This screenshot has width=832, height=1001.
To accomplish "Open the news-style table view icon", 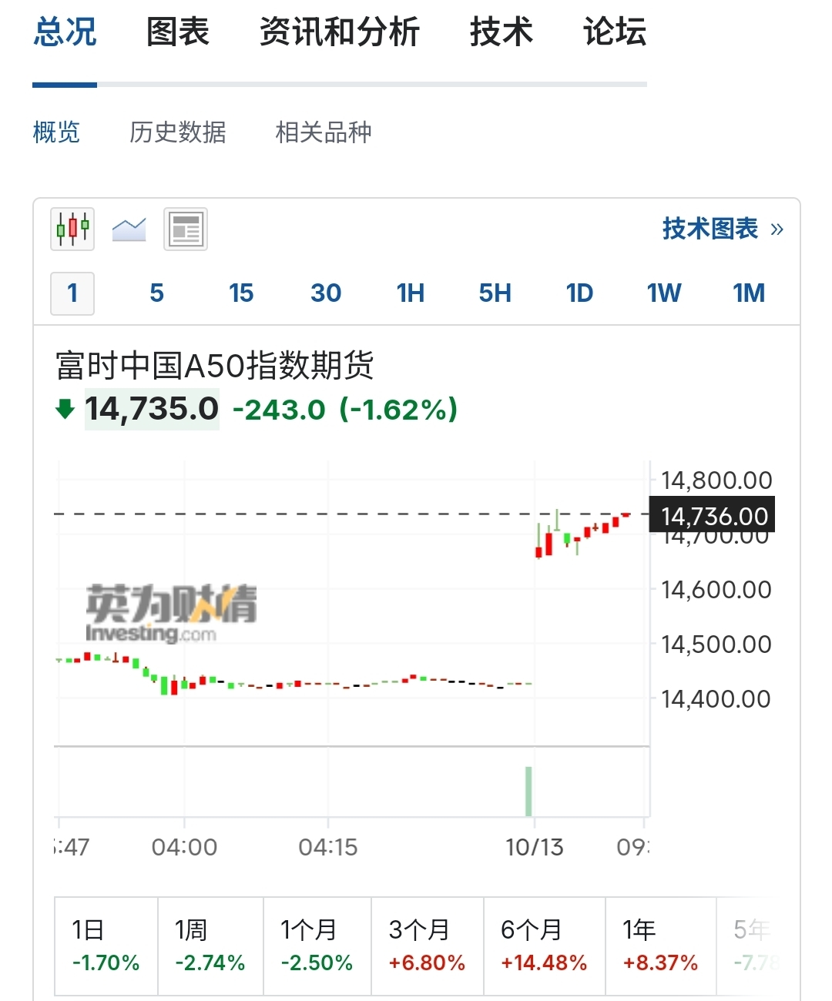I will coord(186,229).
